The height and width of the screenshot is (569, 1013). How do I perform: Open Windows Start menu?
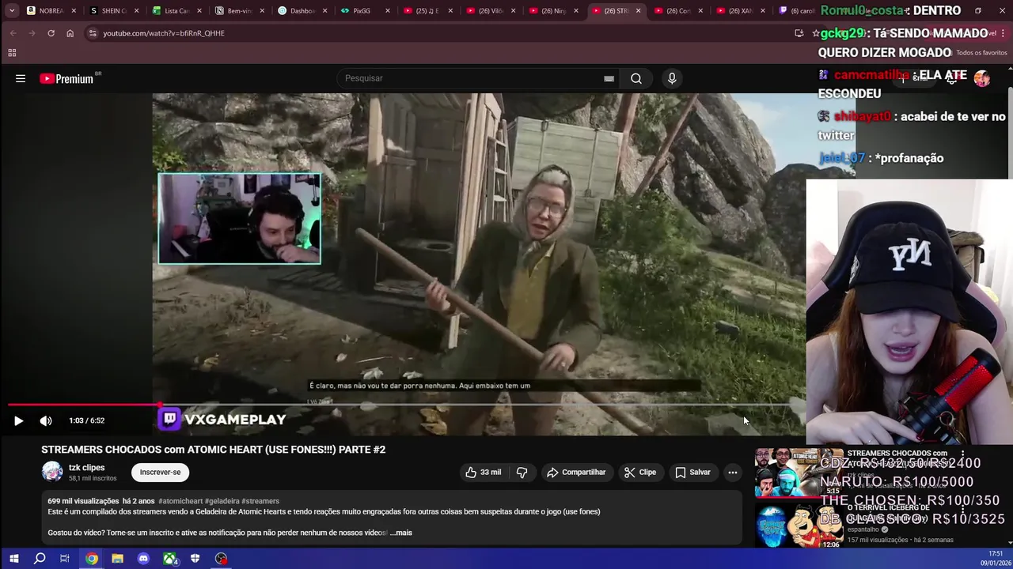pos(13,559)
